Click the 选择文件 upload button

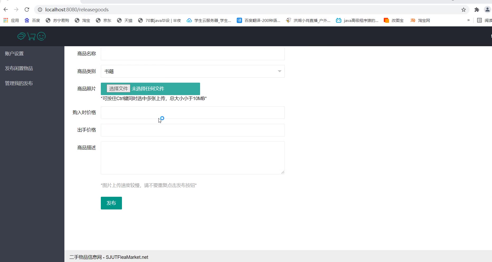tap(118, 88)
